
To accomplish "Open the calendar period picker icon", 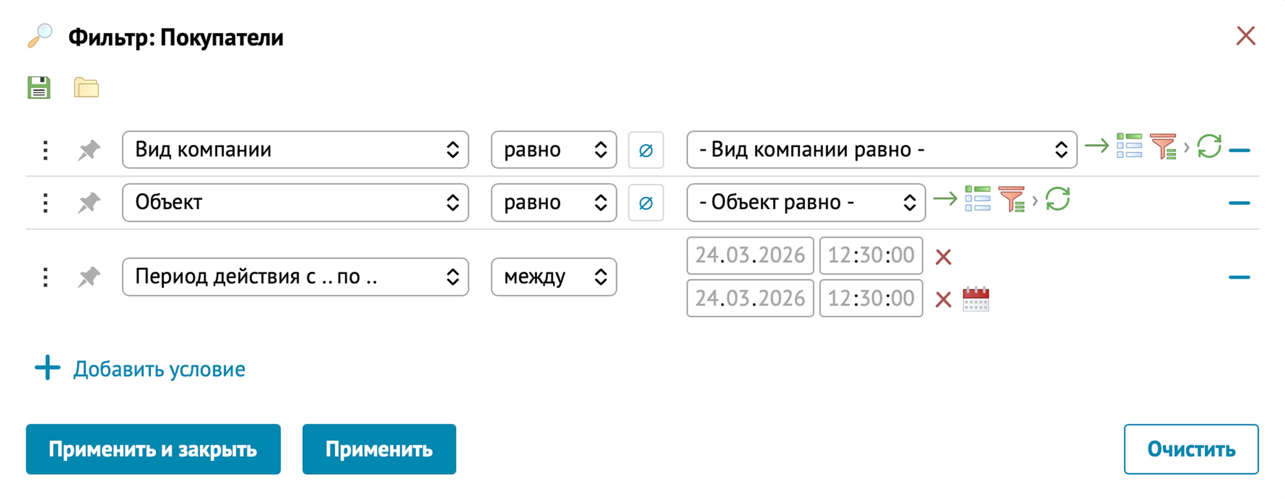I will click(976, 299).
